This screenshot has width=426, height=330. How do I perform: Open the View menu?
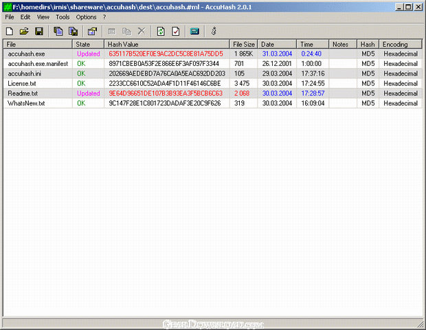43,17
